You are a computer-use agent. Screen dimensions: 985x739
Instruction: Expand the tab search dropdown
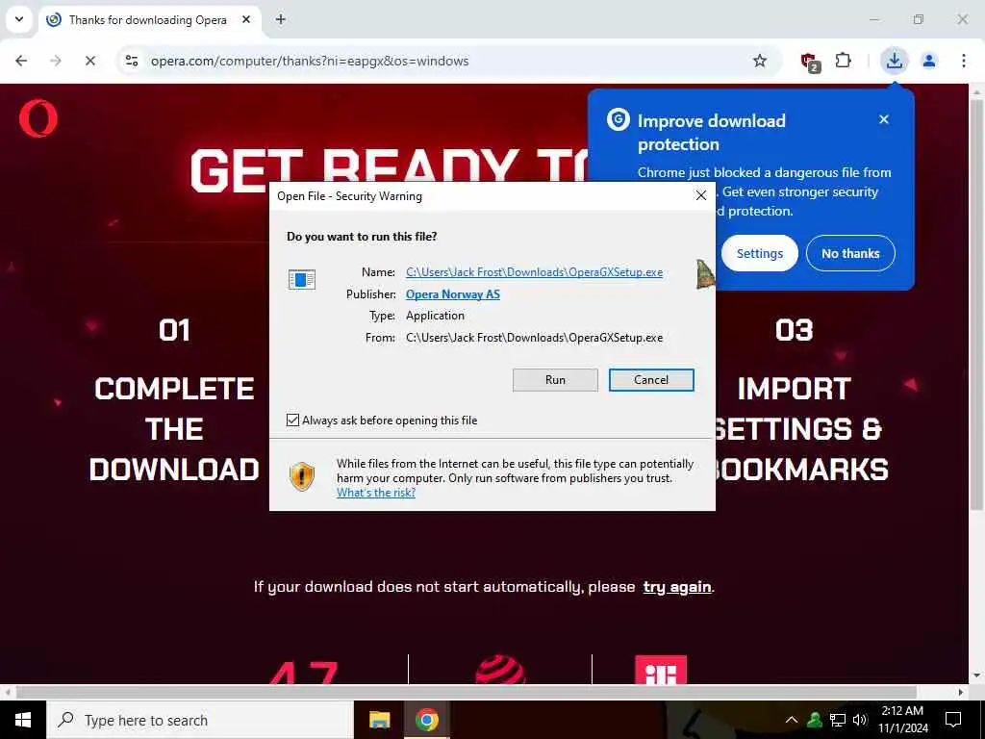[19, 19]
